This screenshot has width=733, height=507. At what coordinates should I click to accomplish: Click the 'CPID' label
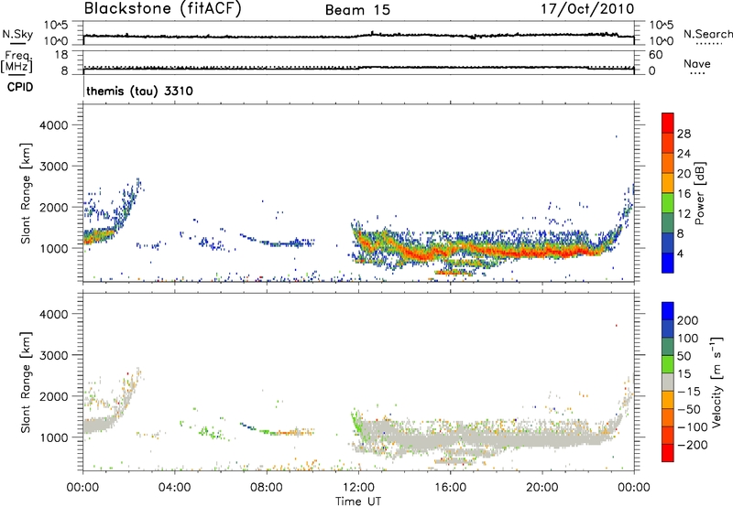[x=20, y=87]
